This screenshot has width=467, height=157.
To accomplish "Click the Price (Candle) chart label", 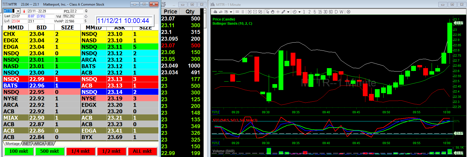I will [224, 19].
